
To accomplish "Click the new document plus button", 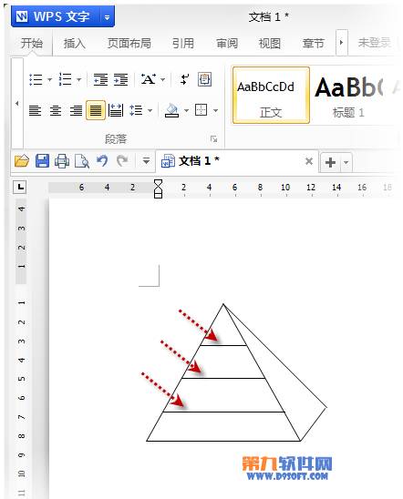I will (330, 163).
